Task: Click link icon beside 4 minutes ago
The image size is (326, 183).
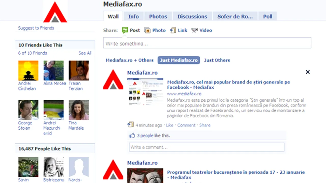Action: click(x=130, y=125)
